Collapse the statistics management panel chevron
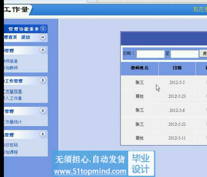 [43, 111]
